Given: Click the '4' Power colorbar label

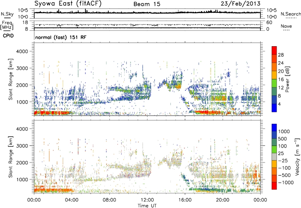Looking at the screenshot, I should click(x=279, y=104).
